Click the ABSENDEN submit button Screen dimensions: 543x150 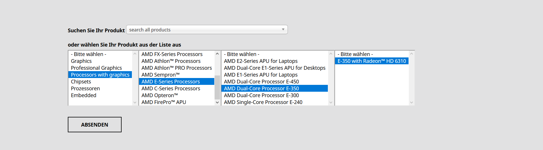point(95,125)
